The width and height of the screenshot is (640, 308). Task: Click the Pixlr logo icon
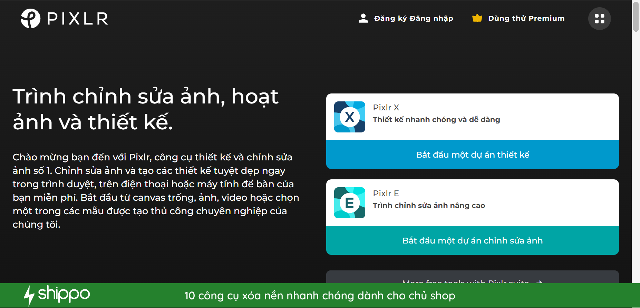click(30, 18)
